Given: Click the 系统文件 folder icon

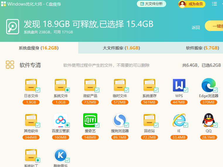Looking at the screenshot, I should tap(61, 85).
